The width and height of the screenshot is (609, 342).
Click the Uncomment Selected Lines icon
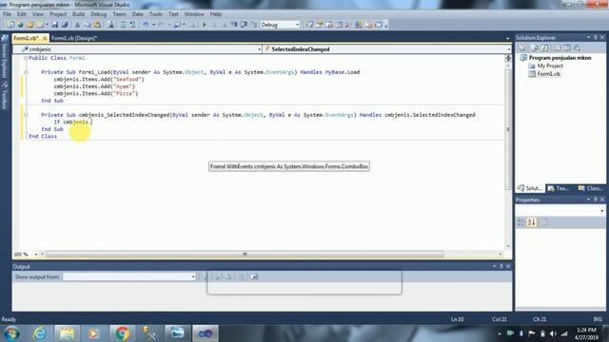click(132, 25)
